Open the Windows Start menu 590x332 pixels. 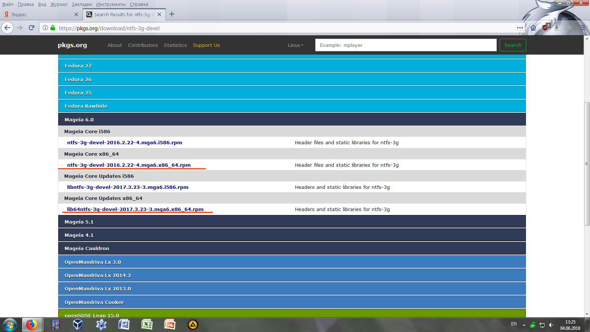point(10,325)
